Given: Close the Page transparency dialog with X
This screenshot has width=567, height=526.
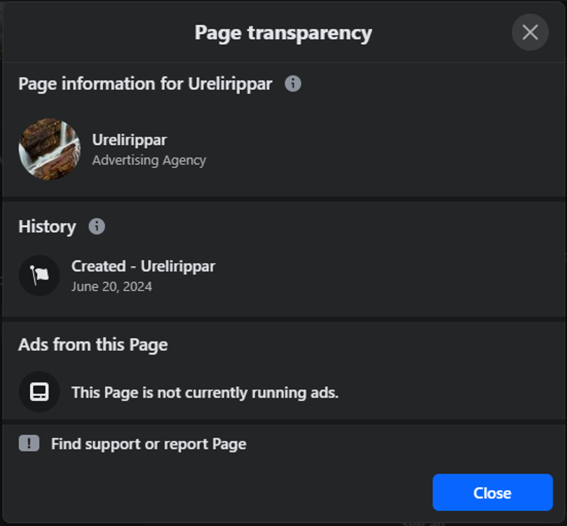Looking at the screenshot, I should click(x=529, y=32).
